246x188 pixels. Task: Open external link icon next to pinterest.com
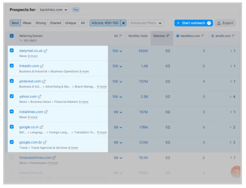[44, 81]
